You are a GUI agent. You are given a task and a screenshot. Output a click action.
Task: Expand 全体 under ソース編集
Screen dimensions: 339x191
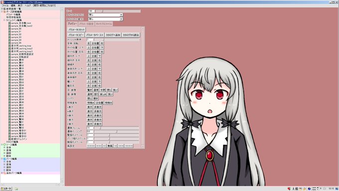[4, 147]
